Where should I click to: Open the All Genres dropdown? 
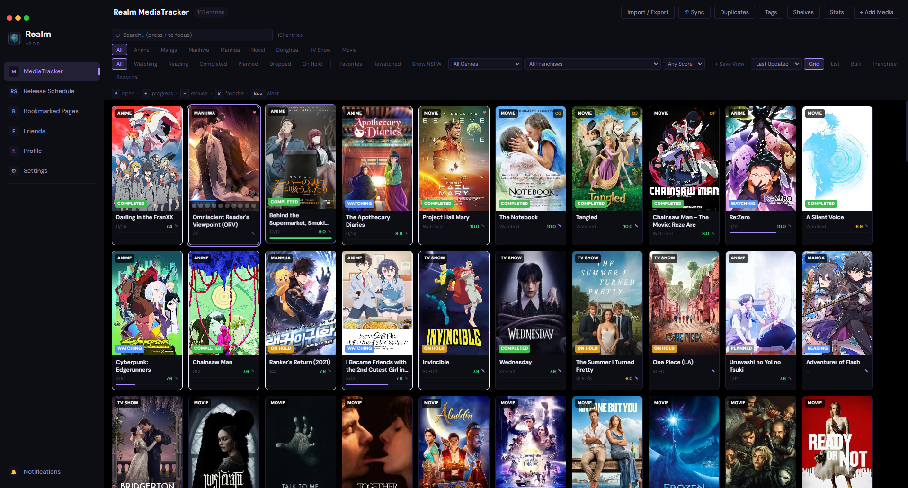pos(485,64)
